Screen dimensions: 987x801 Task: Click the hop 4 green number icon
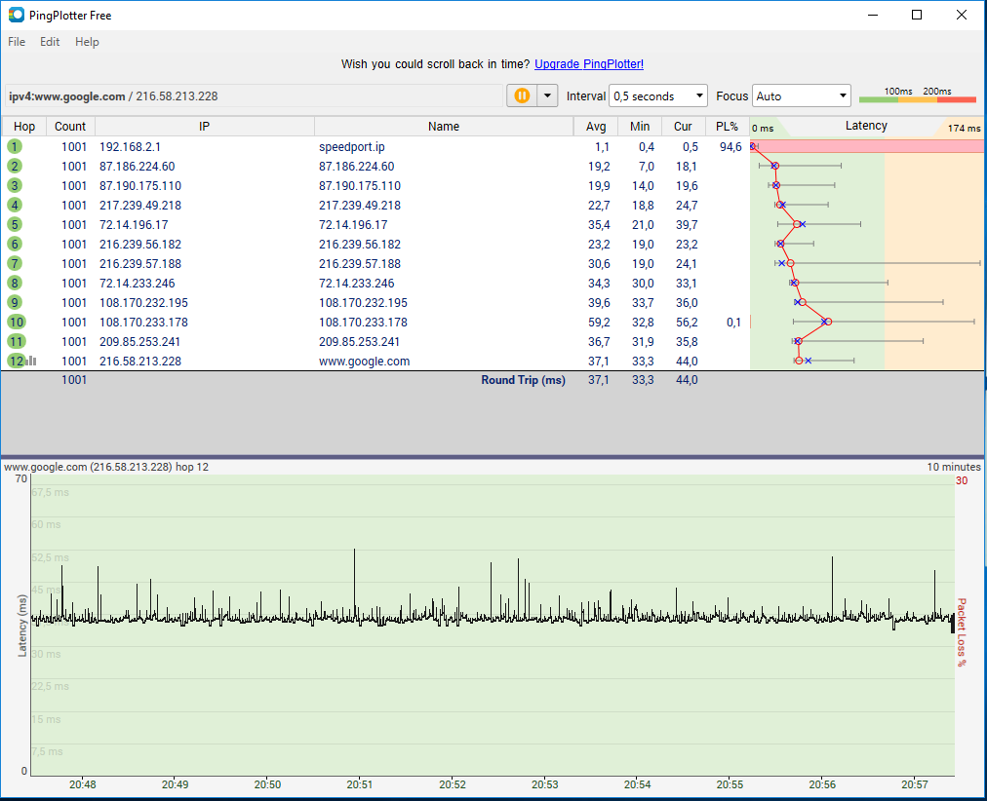[x=15, y=205]
